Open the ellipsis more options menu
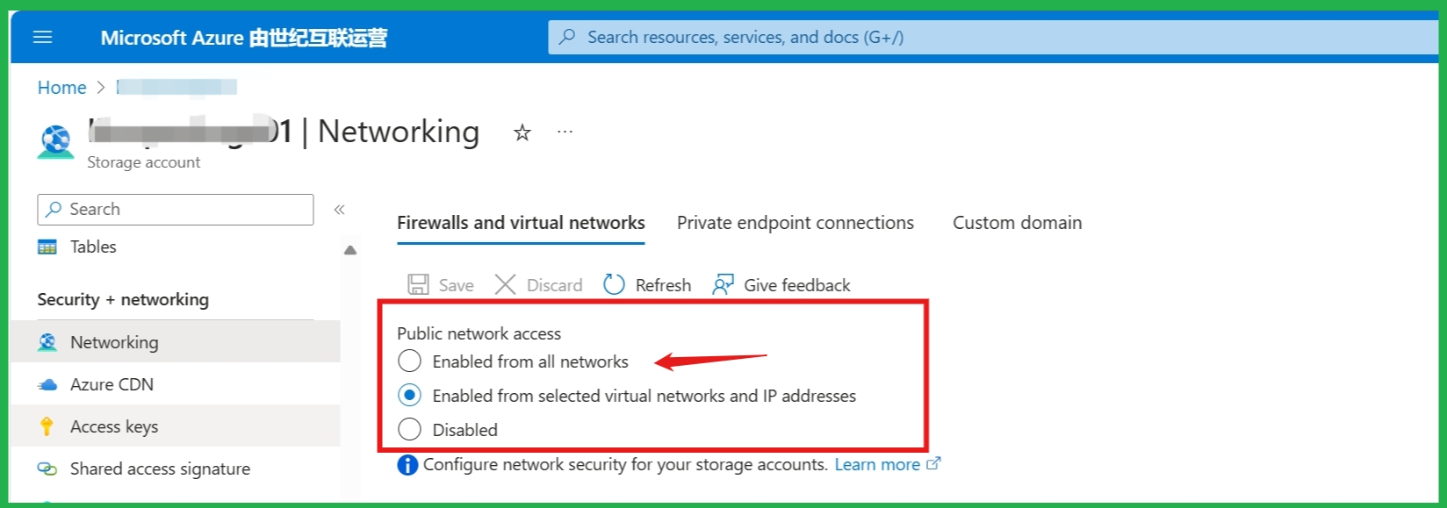Screen dimensions: 1447x508 (x=565, y=132)
